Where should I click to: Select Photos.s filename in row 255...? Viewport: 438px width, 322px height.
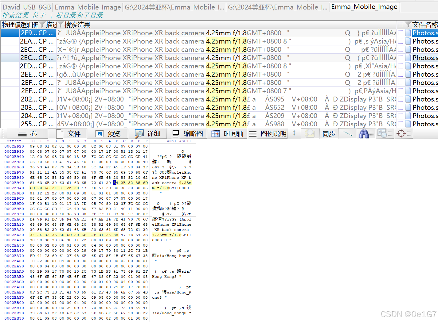click(425, 124)
